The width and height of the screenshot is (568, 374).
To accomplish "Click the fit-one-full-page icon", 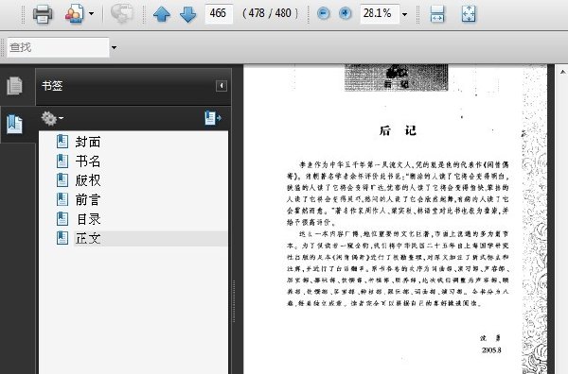I will [x=469, y=14].
